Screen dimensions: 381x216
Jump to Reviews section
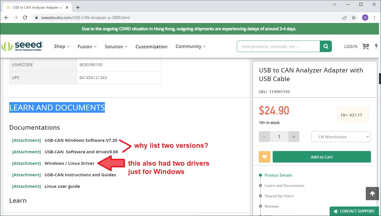pyautogui.click(x=272, y=206)
